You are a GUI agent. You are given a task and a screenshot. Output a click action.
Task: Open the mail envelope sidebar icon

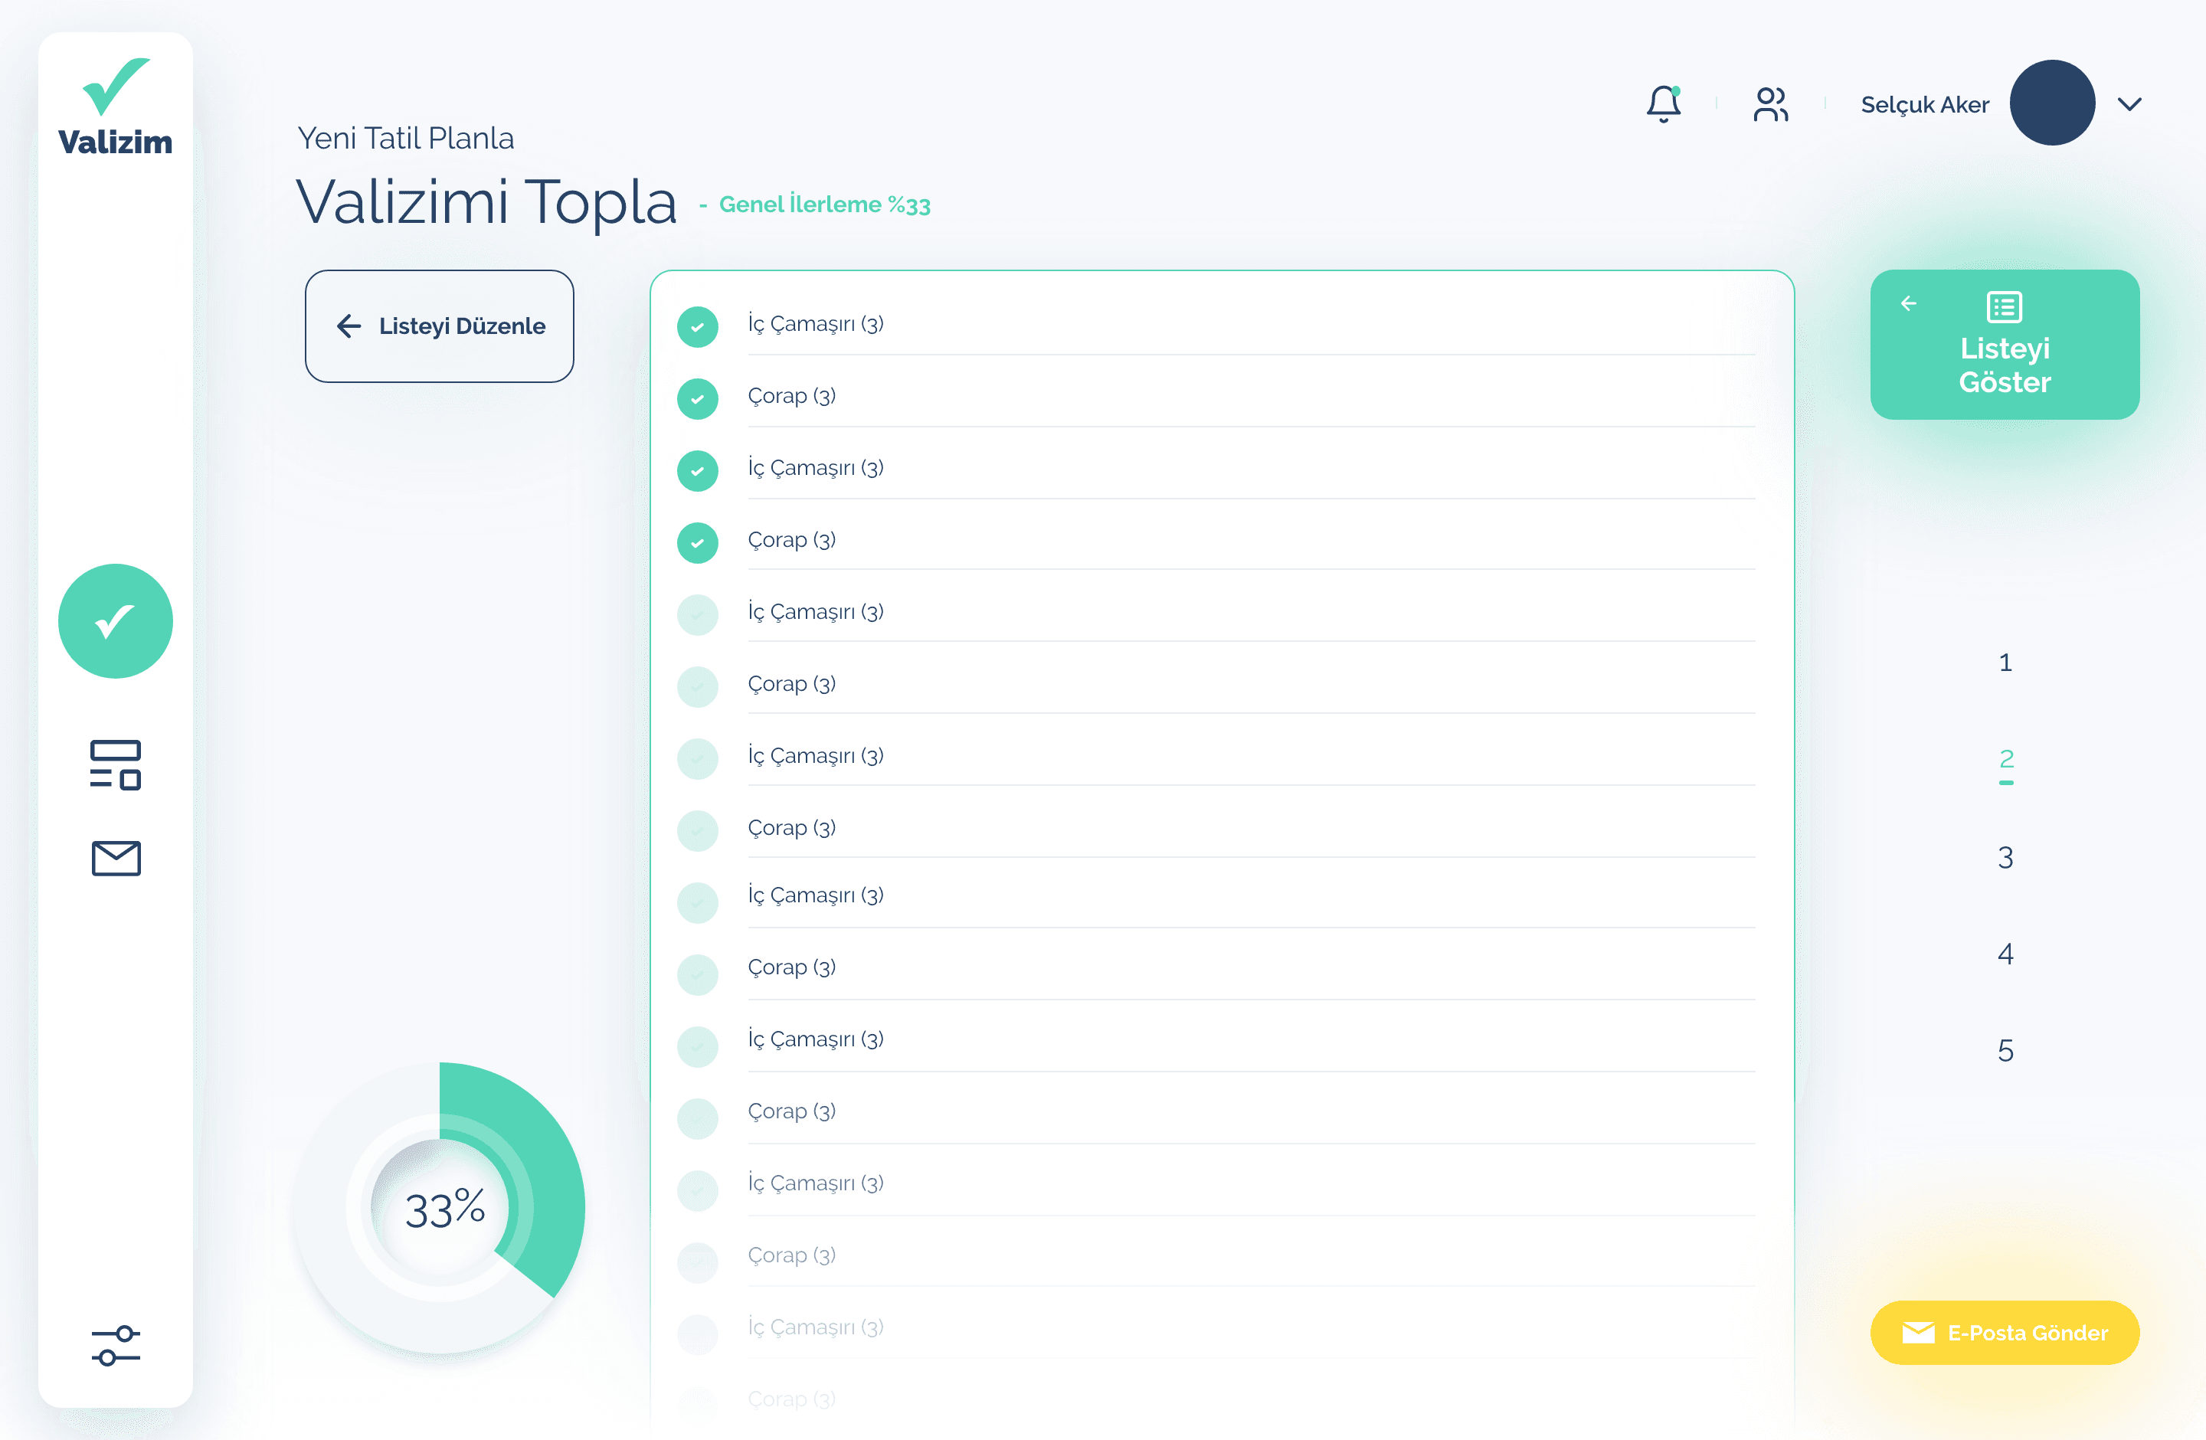(116, 858)
